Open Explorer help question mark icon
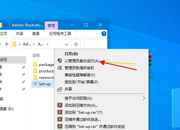The image size is (180, 130). click(x=104, y=34)
